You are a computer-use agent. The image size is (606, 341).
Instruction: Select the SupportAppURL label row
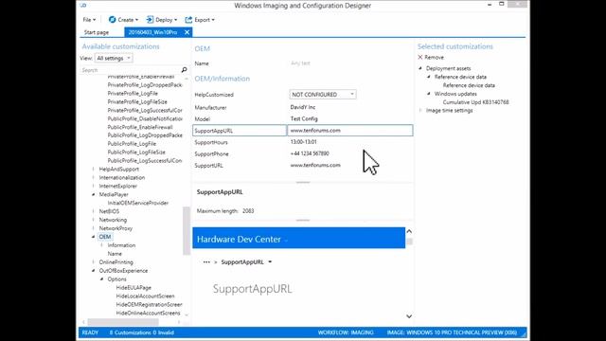coord(240,131)
